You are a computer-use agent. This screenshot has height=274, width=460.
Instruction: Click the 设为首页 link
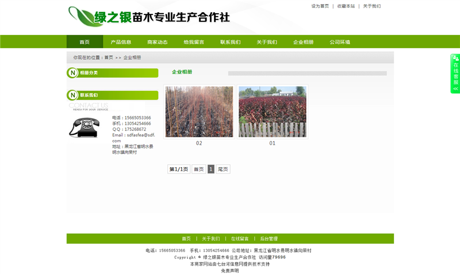pos(320,6)
